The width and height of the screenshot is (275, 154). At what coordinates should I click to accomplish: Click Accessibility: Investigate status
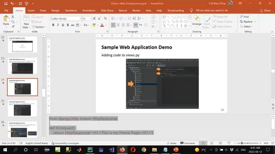point(65,143)
